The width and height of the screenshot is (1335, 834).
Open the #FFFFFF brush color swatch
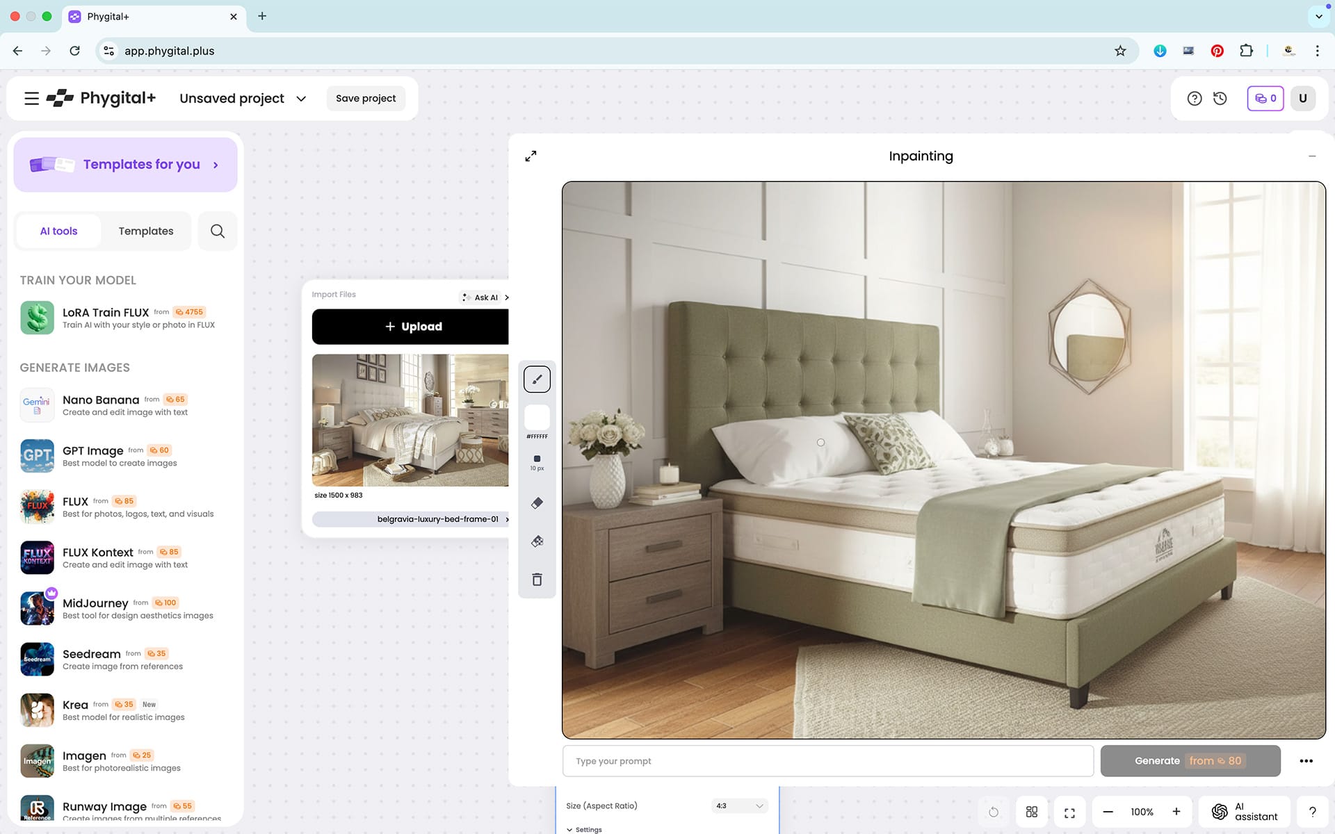tap(537, 418)
